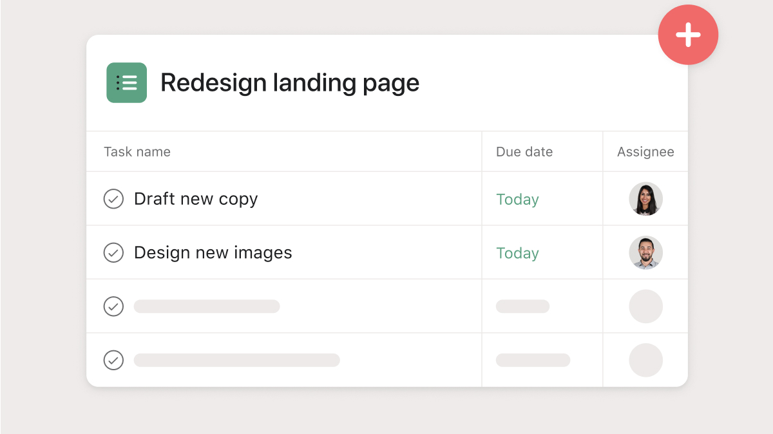Viewport: 773px width, 434px height.
Task: Open the Draft new copy task
Action: 196,199
